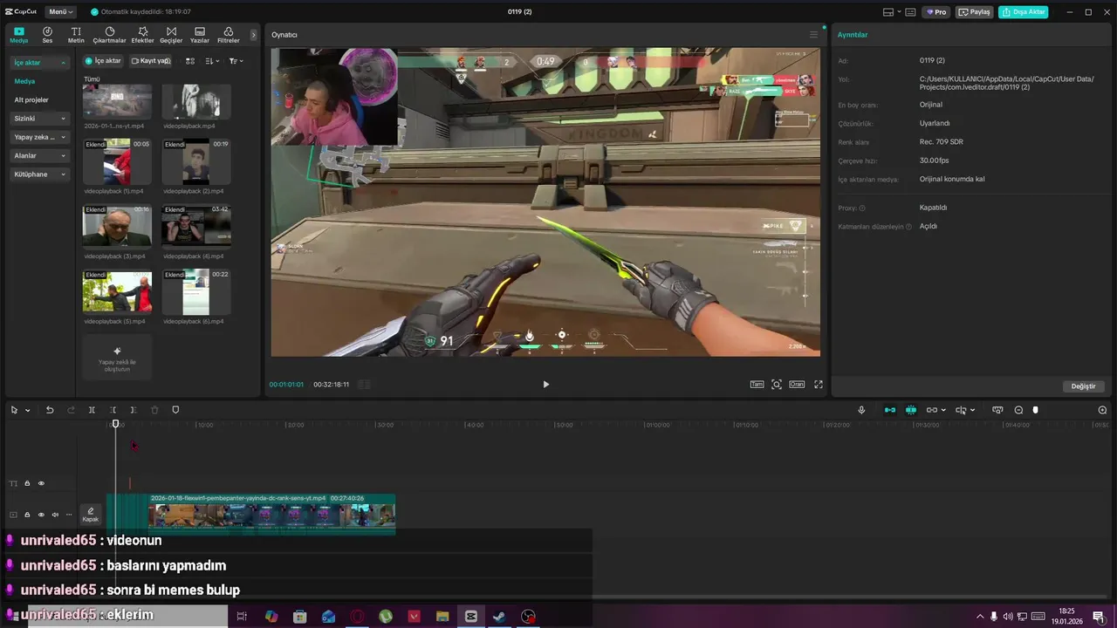This screenshot has width=1117, height=628.
Task: Delete right of playhead icon
Action: tap(133, 410)
